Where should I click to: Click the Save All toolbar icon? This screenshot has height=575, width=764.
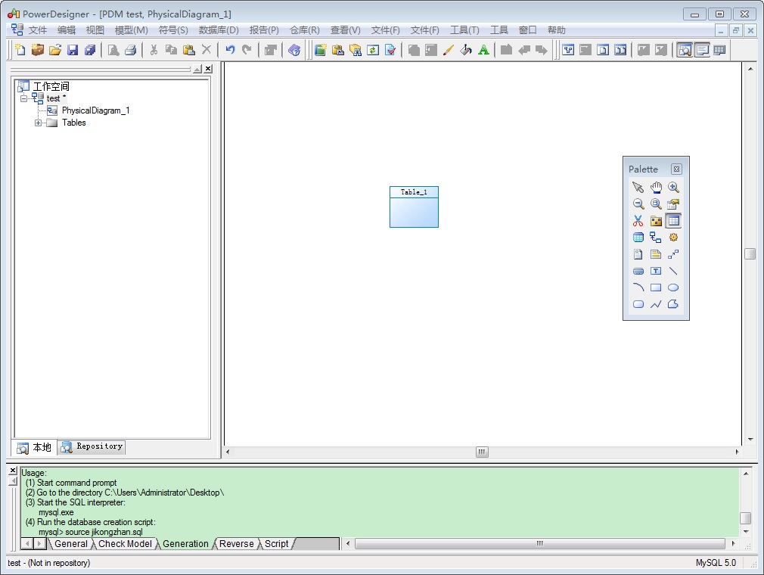pyautogui.click(x=90, y=50)
